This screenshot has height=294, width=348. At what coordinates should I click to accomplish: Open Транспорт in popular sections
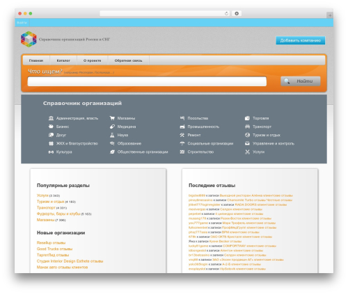[46, 208]
